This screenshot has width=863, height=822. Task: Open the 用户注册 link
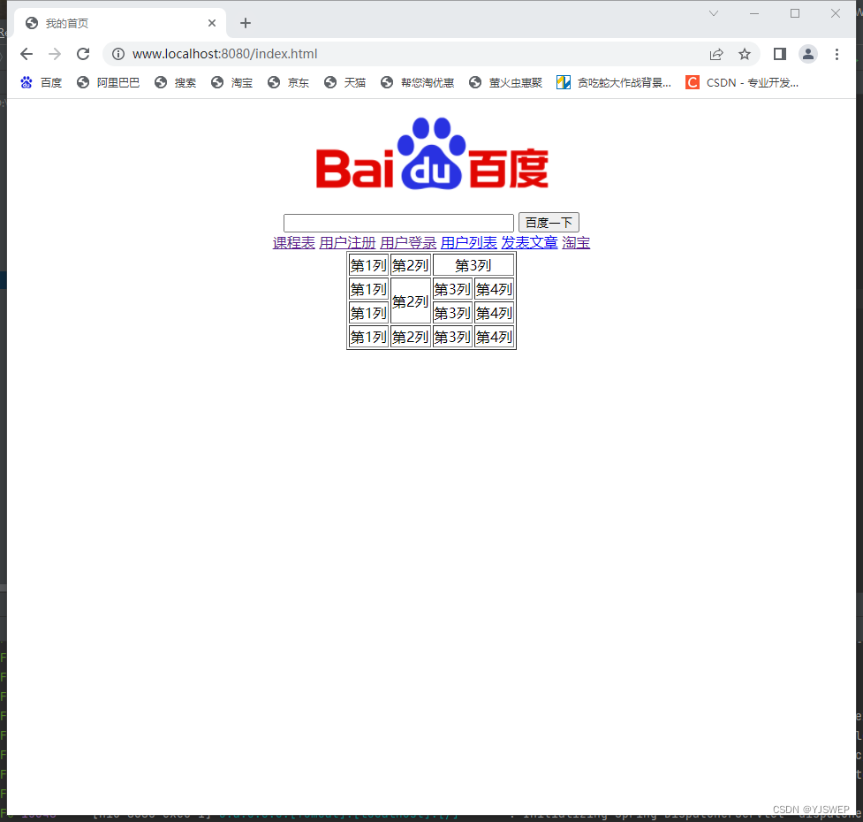347,243
